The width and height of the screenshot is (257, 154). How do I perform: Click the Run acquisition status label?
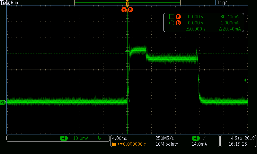coord(15,3)
